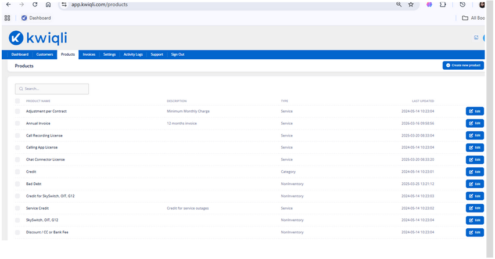Click the Last Updated column header
The width and height of the screenshot is (495, 259).
pyautogui.click(x=423, y=101)
